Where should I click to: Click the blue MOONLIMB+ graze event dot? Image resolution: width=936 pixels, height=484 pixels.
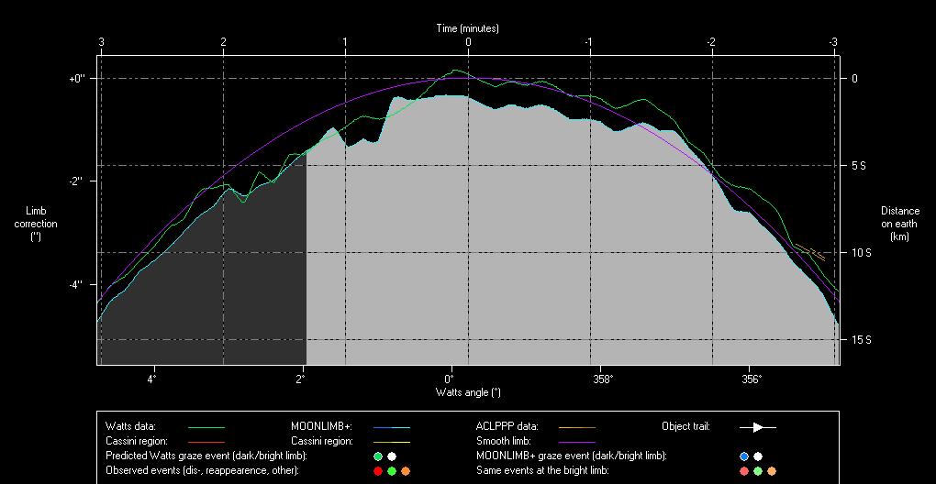point(744,456)
